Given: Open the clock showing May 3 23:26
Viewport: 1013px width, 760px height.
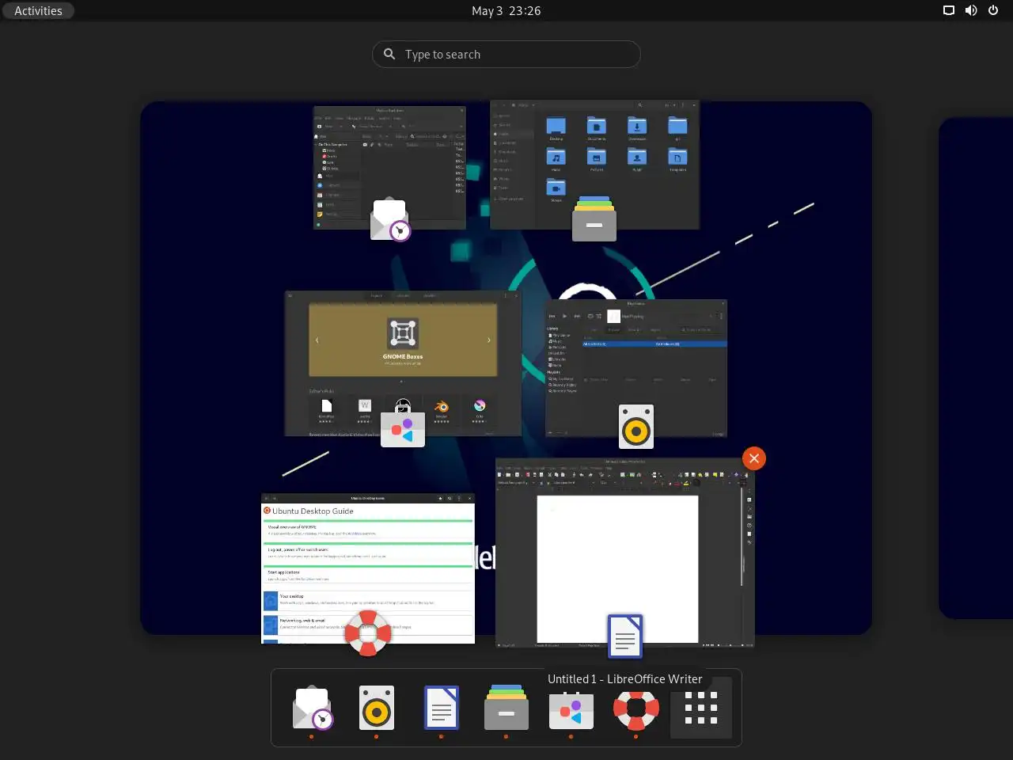Looking at the screenshot, I should click(x=506, y=10).
